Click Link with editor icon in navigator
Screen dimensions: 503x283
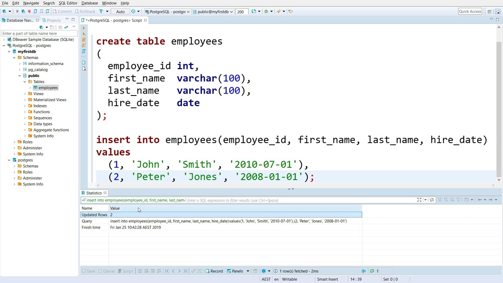coord(66,27)
